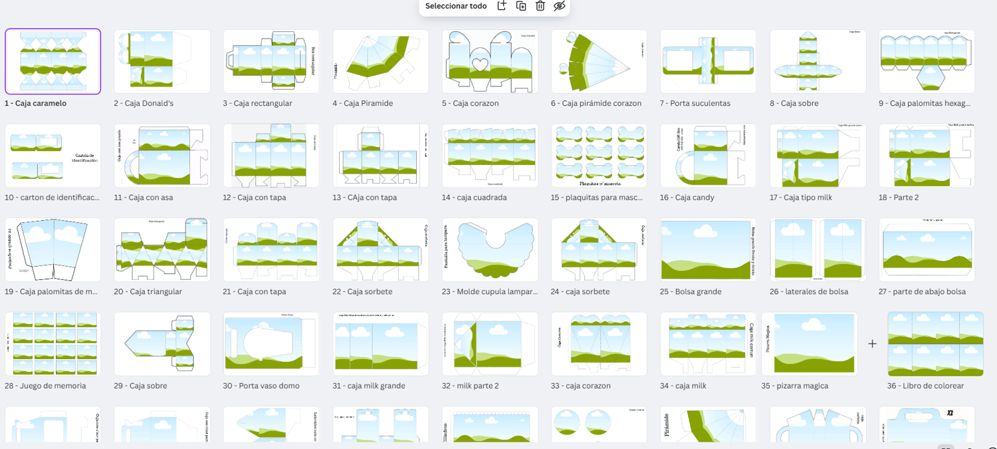Select the Molde cupula lampara thumbnail
The width and height of the screenshot is (997, 449).
490,249
